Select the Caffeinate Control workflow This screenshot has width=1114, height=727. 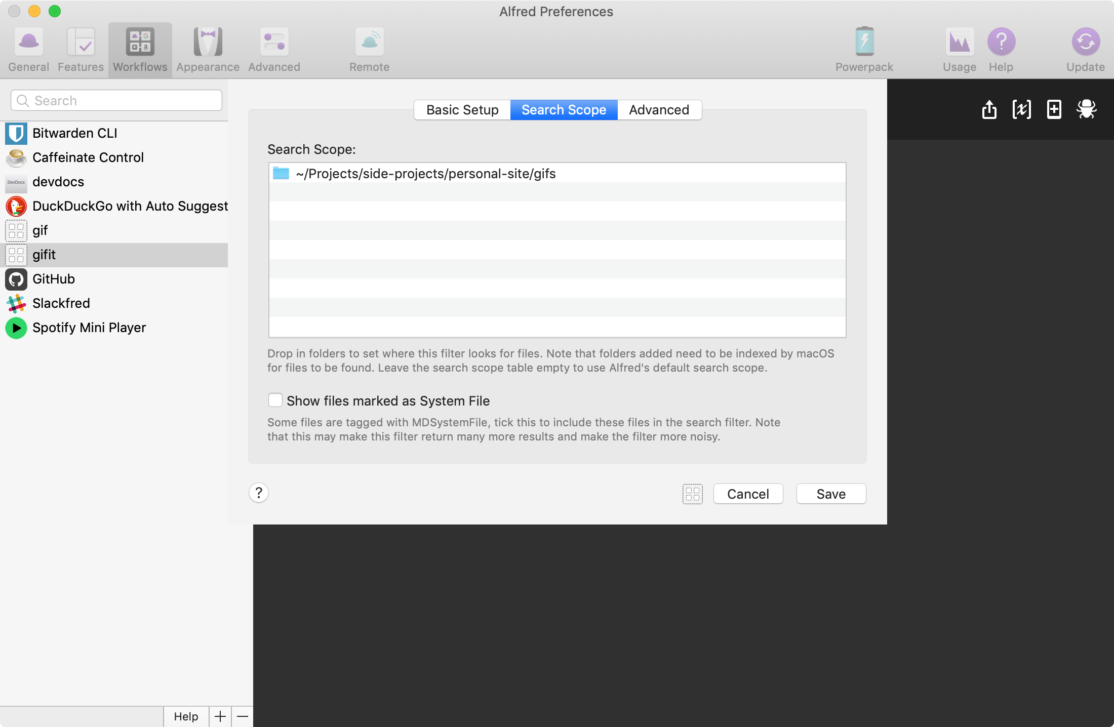[114, 157]
